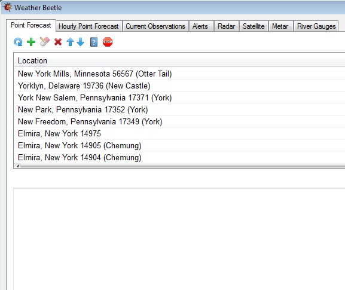The height and width of the screenshot is (290, 345).
Task: Open the Radar tab
Action: [x=227, y=26]
